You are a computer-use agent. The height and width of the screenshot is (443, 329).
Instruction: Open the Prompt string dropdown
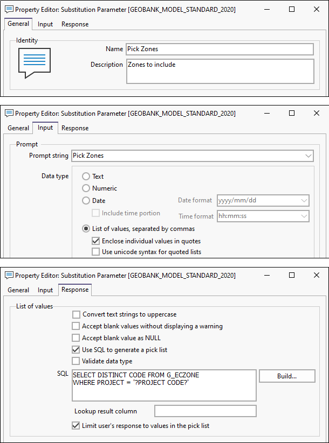click(309, 156)
